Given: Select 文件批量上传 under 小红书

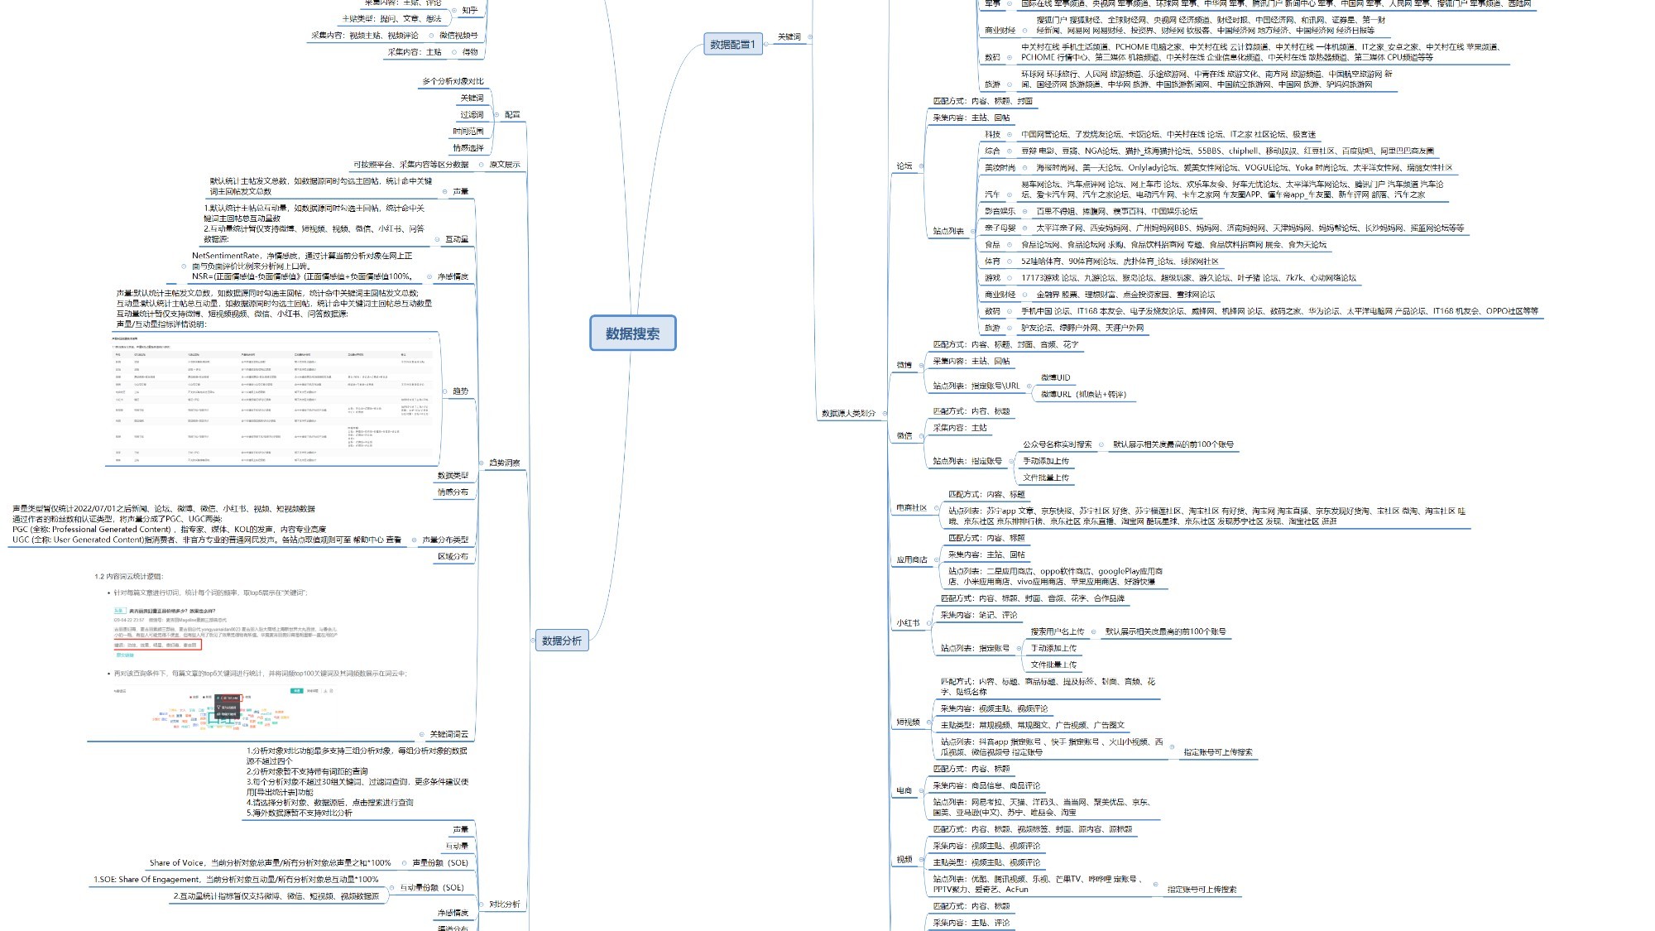Looking at the screenshot, I should tap(1053, 665).
